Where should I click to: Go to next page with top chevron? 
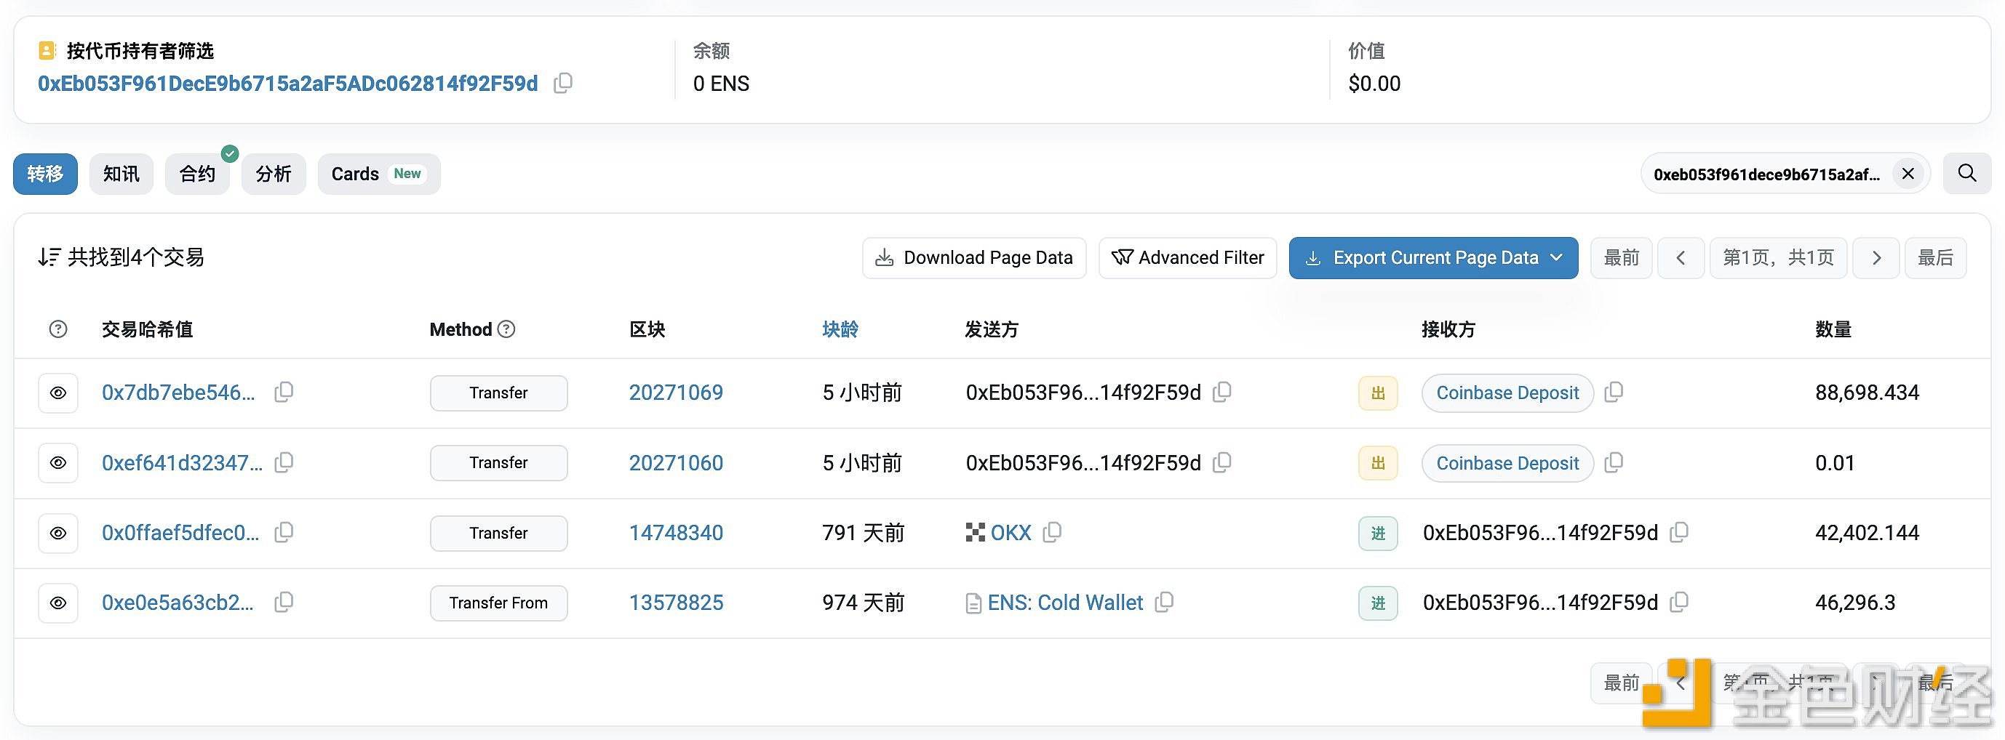(x=1876, y=257)
